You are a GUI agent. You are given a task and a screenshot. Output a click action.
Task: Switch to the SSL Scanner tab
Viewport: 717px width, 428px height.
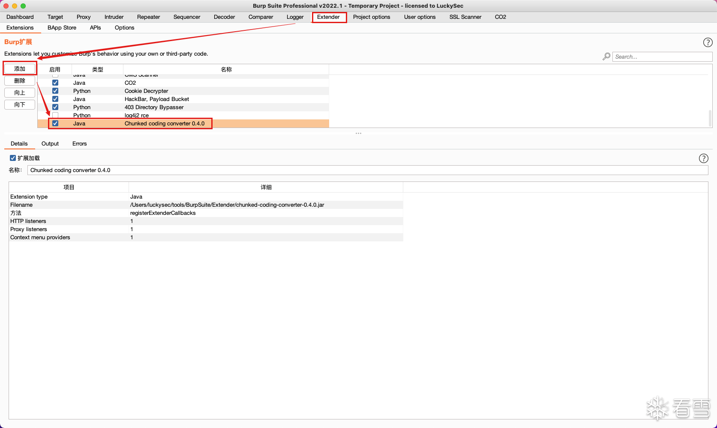coord(465,17)
